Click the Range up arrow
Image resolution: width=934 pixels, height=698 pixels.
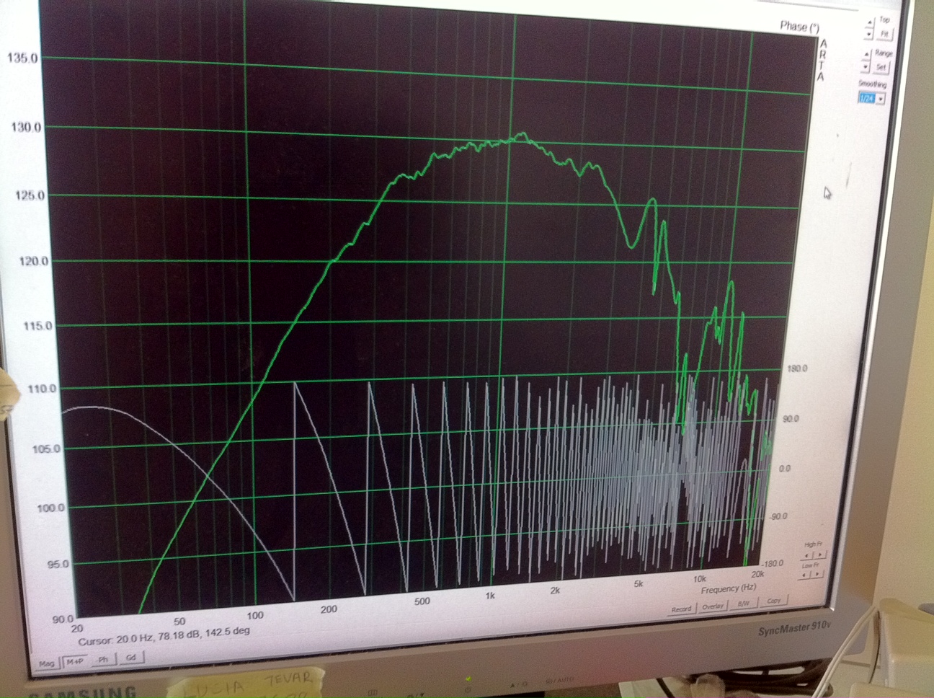[x=866, y=55]
